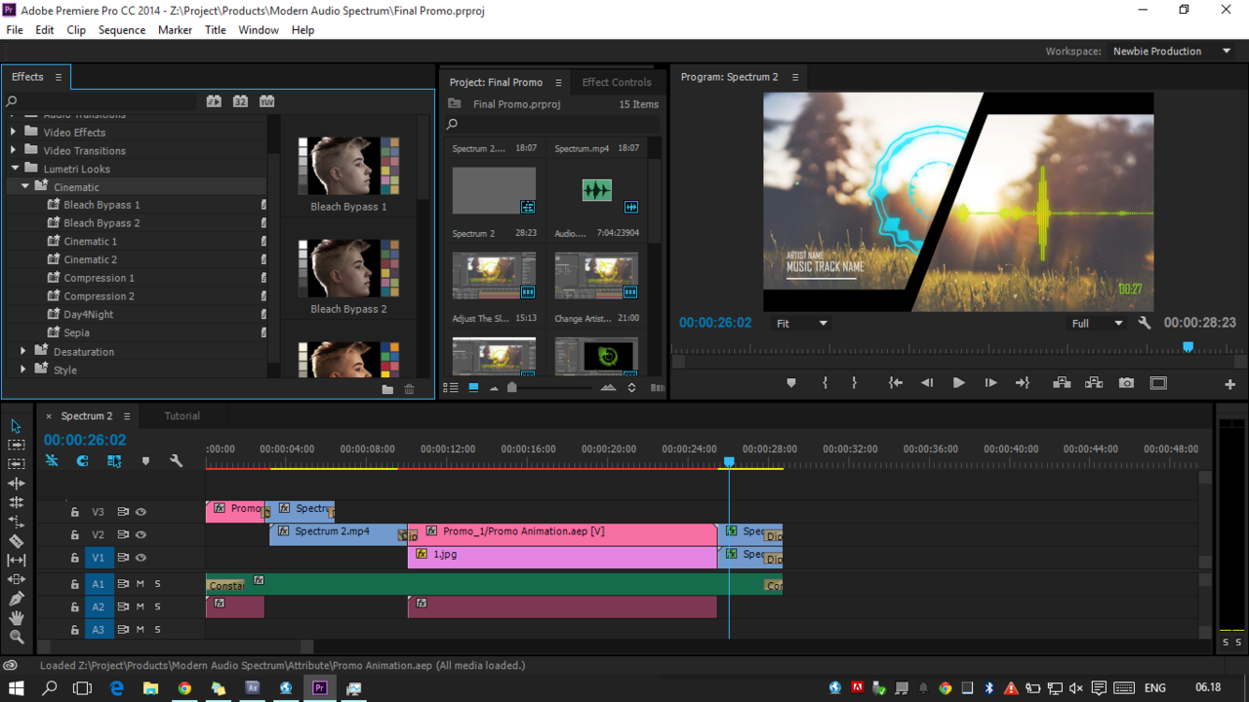1249x702 pixels.
Task: Toggle nest sequences insert mode
Action: click(x=52, y=461)
